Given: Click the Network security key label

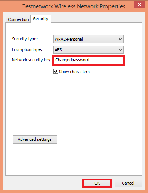Looking at the screenshot, I should [31, 60].
